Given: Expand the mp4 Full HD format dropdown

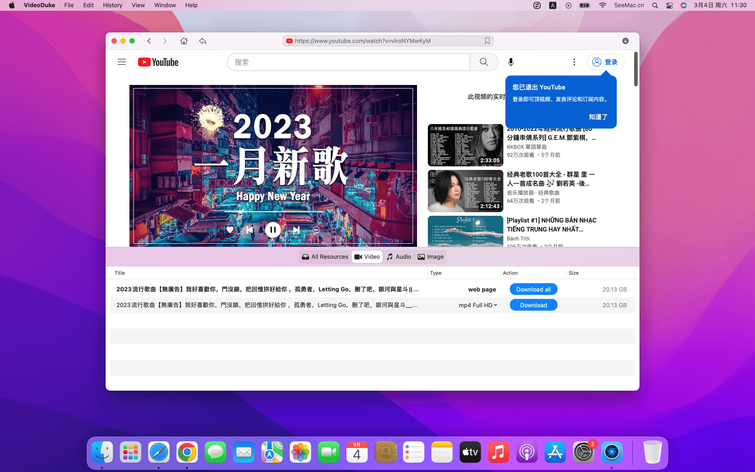Looking at the screenshot, I should click(478, 305).
